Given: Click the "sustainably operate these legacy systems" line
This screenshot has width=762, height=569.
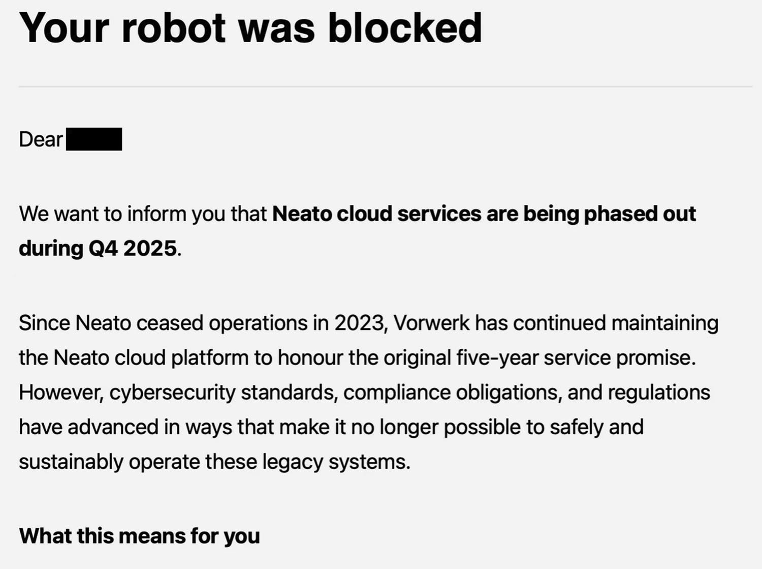Looking at the screenshot, I should tap(214, 462).
